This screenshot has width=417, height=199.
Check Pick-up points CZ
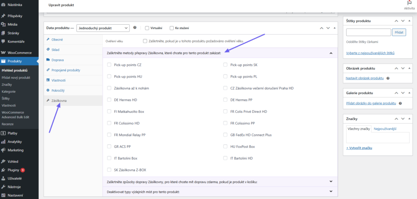[x=109, y=65]
